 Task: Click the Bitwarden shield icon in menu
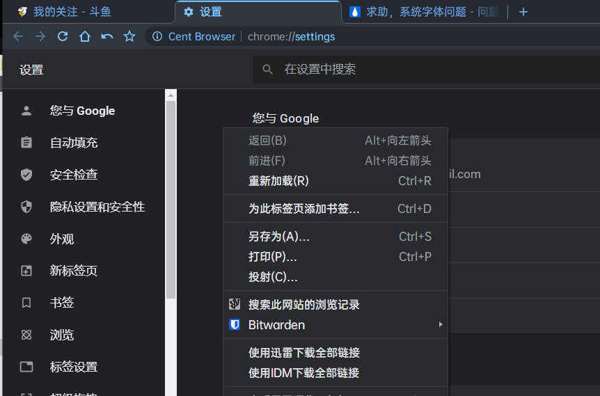click(x=235, y=325)
